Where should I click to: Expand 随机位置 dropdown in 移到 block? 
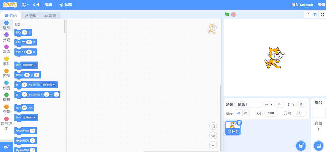(29, 65)
